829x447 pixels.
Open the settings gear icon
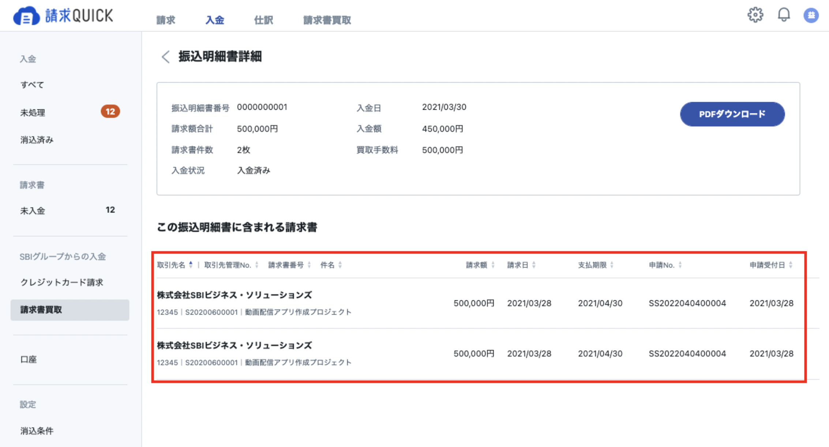point(755,15)
